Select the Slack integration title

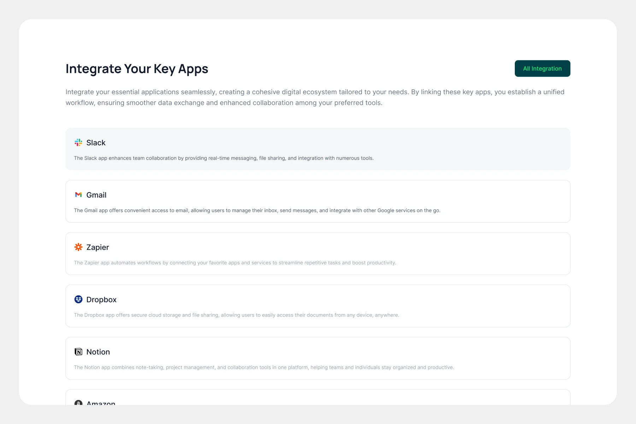point(96,143)
